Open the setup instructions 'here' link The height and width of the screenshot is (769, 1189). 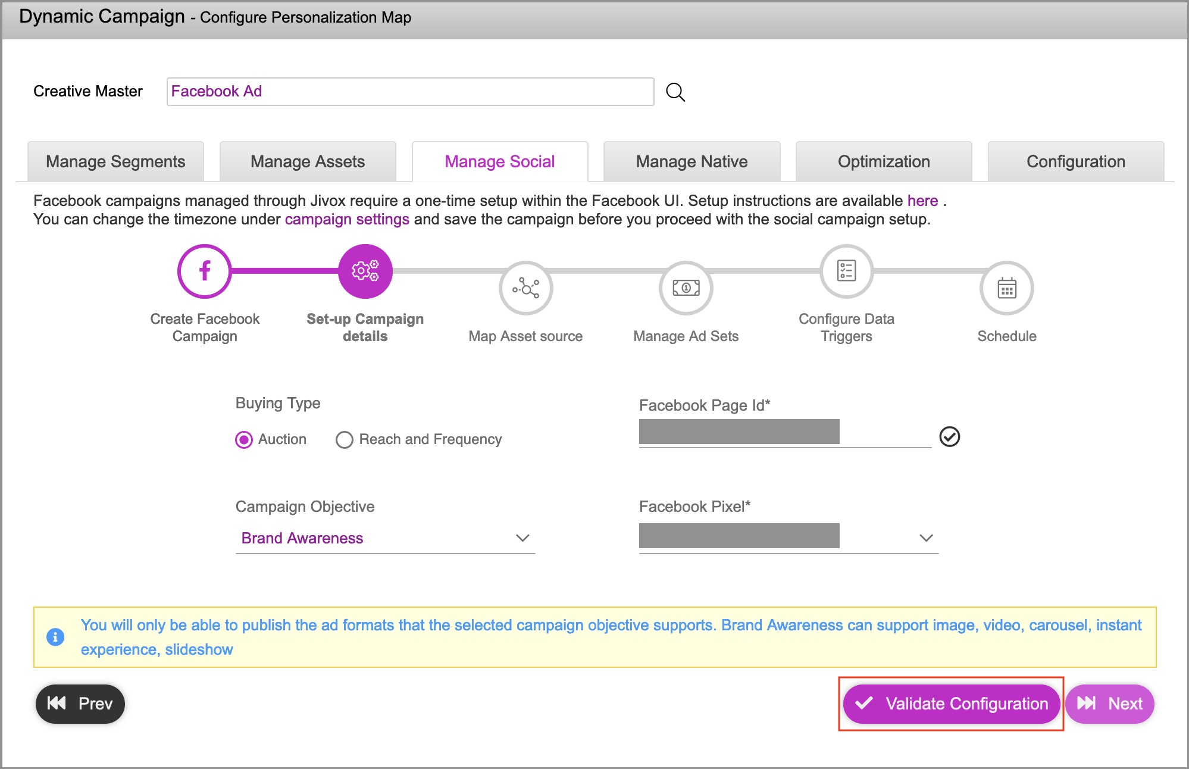pos(922,201)
